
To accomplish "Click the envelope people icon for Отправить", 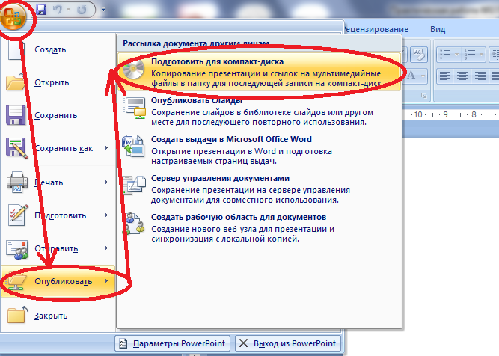I will (x=17, y=249).
